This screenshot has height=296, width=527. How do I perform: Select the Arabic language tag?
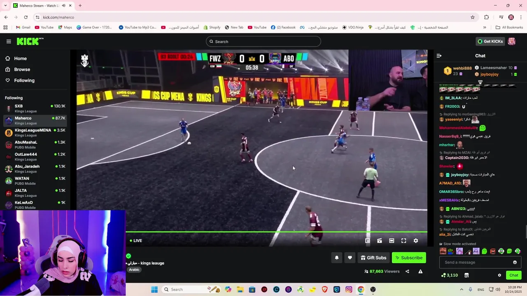point(134,270)
